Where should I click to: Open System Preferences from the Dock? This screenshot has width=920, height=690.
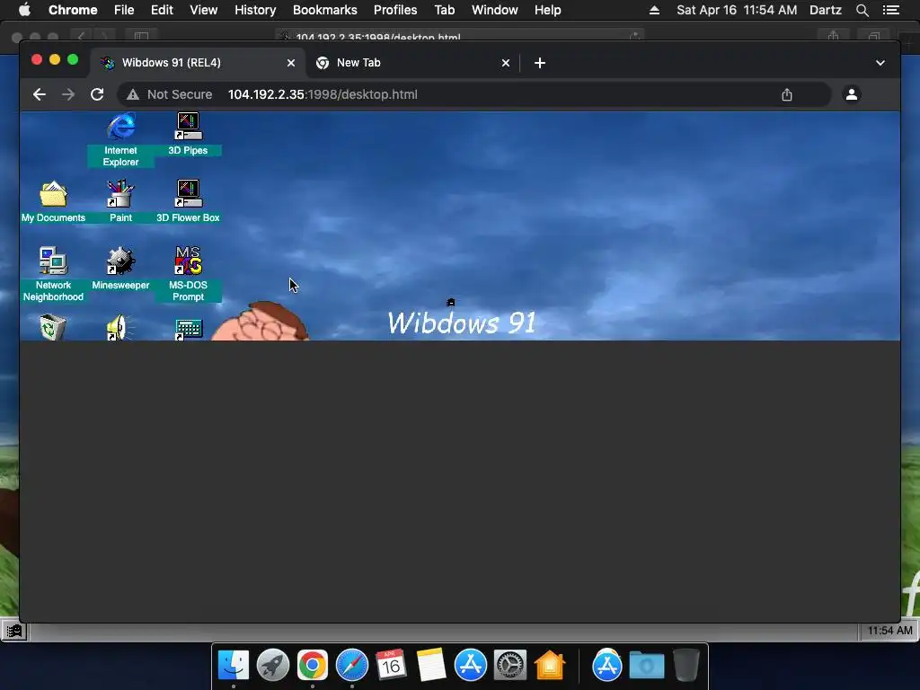pyautogui.click(x=510, y=666)
